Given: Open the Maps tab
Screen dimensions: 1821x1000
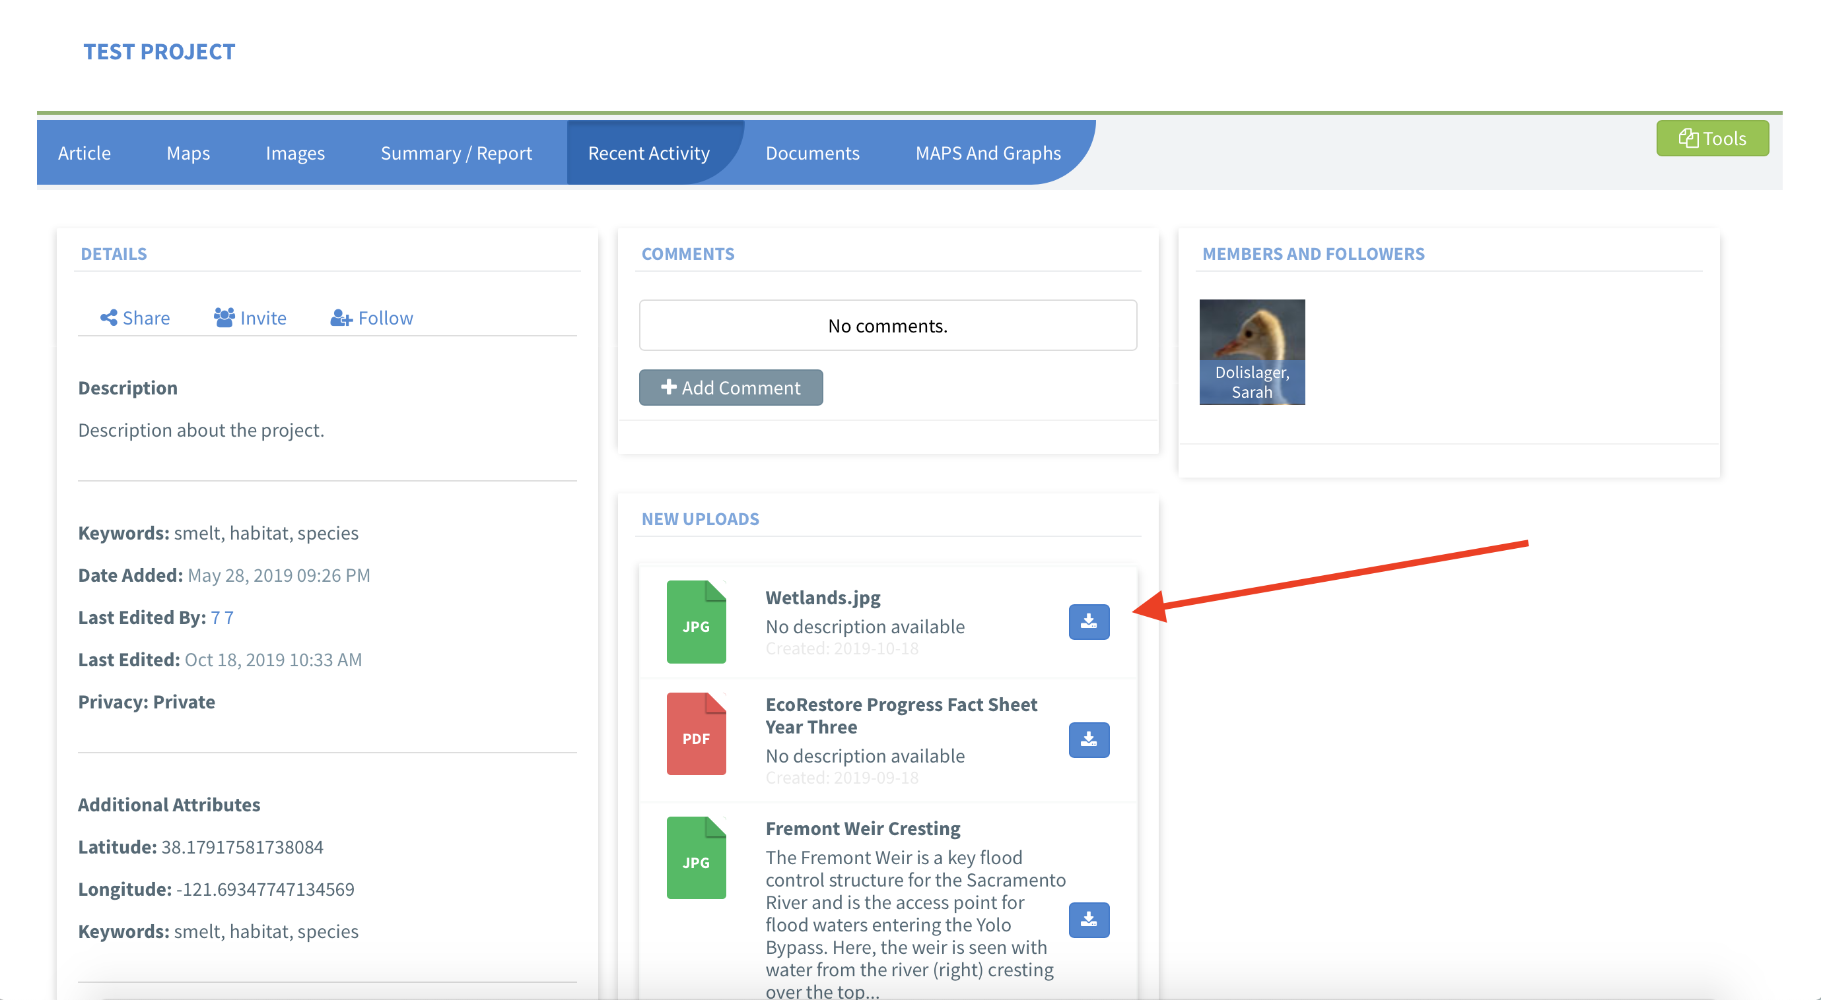Looking at the screenshot, I should tap(188, 152).
